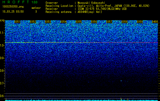Viewport: 160px width, 101px height.
Task: Click the kHz axis unit label
Action: pyautogui.click(x=2, y=20)
